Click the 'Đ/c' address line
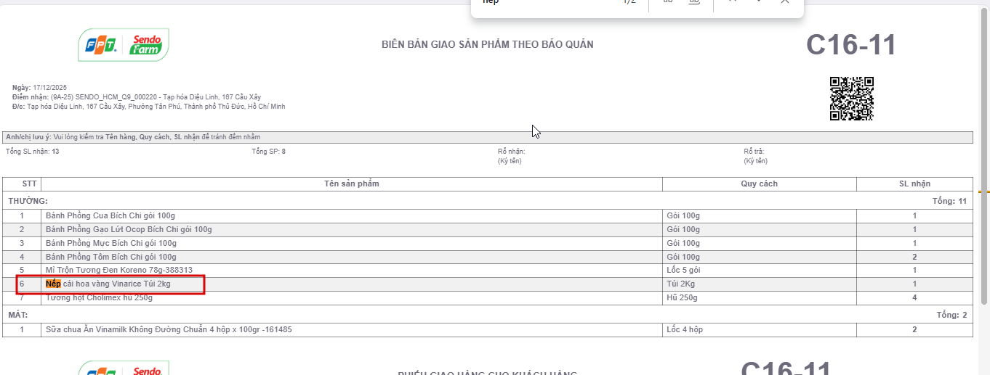This screenshot has height=375, width=990. pyautogui.click(x=149, y=107)
